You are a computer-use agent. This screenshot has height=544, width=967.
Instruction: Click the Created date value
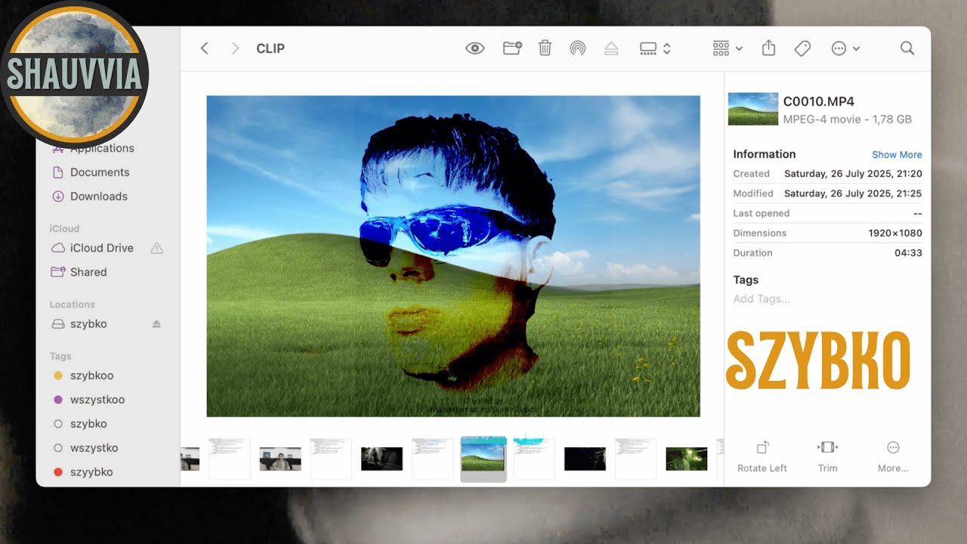(853, 174)
